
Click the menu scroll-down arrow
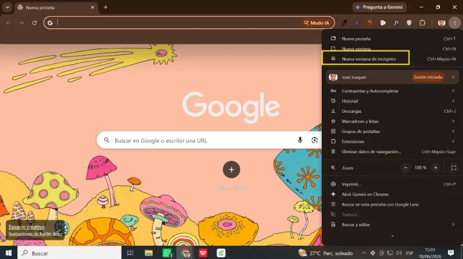click(392, 236)
